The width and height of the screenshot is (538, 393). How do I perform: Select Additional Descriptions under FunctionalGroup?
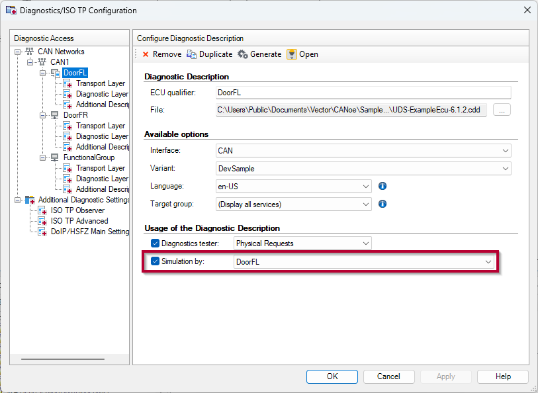point(103,189)
